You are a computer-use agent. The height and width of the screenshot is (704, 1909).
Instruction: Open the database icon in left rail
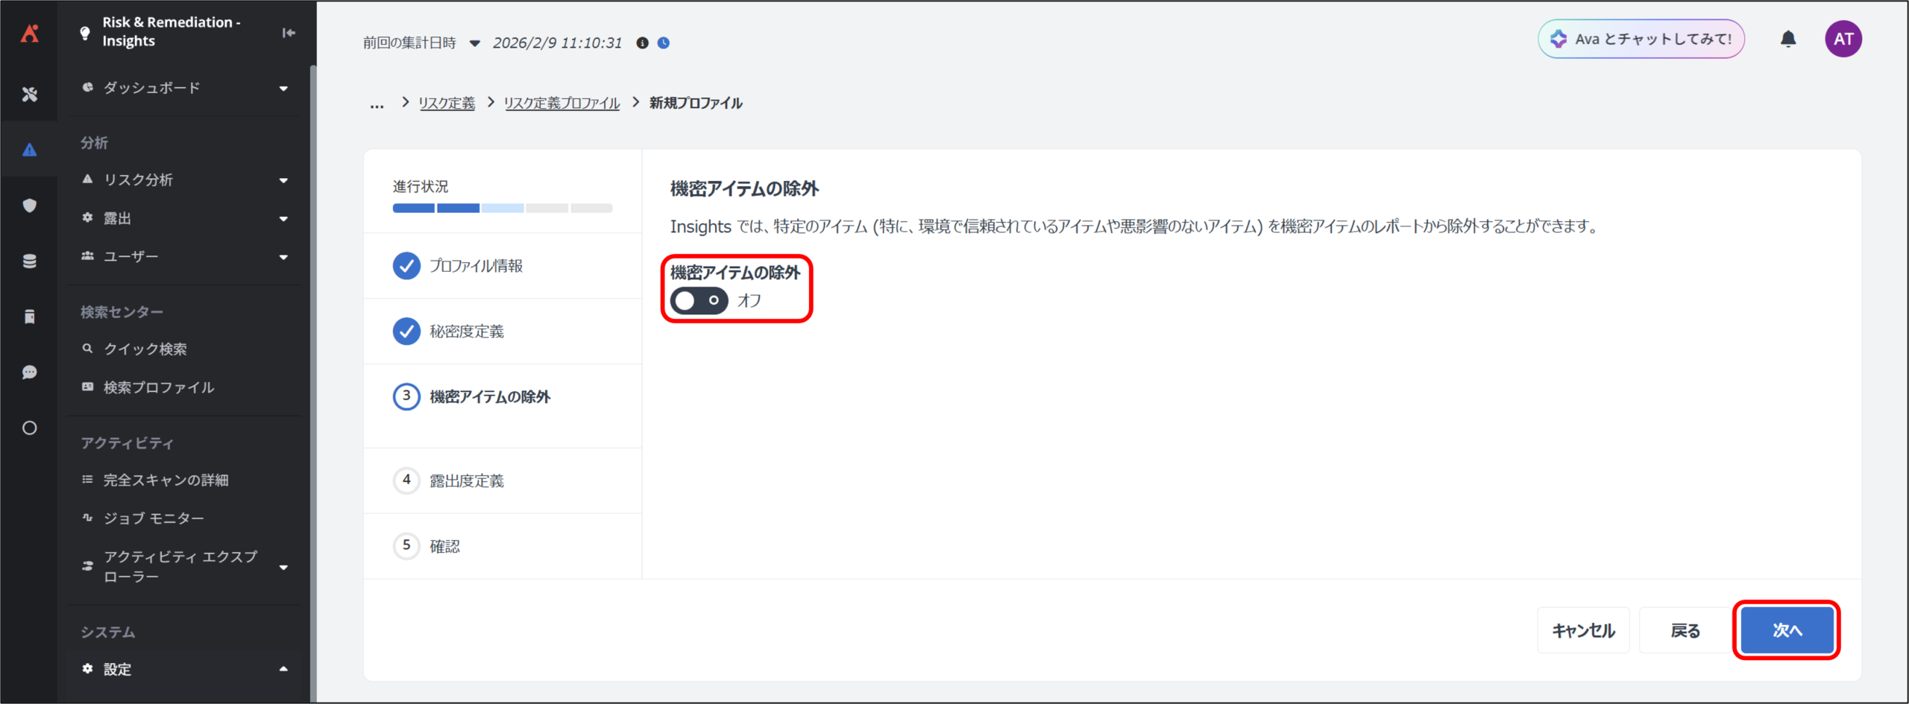30,261
